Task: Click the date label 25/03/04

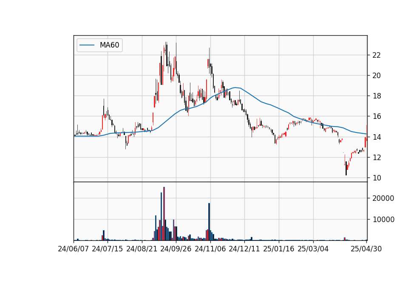Action: point(313,249)
